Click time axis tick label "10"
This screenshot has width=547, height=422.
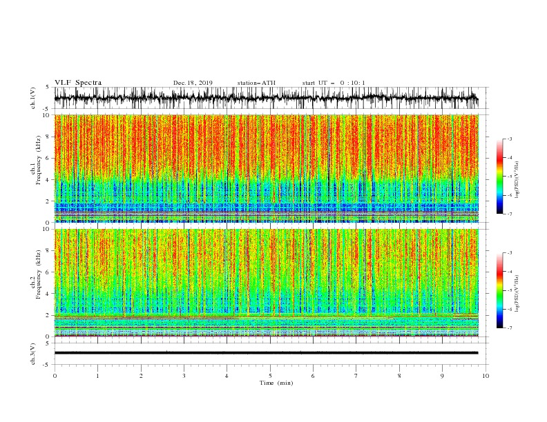(486, 376)
